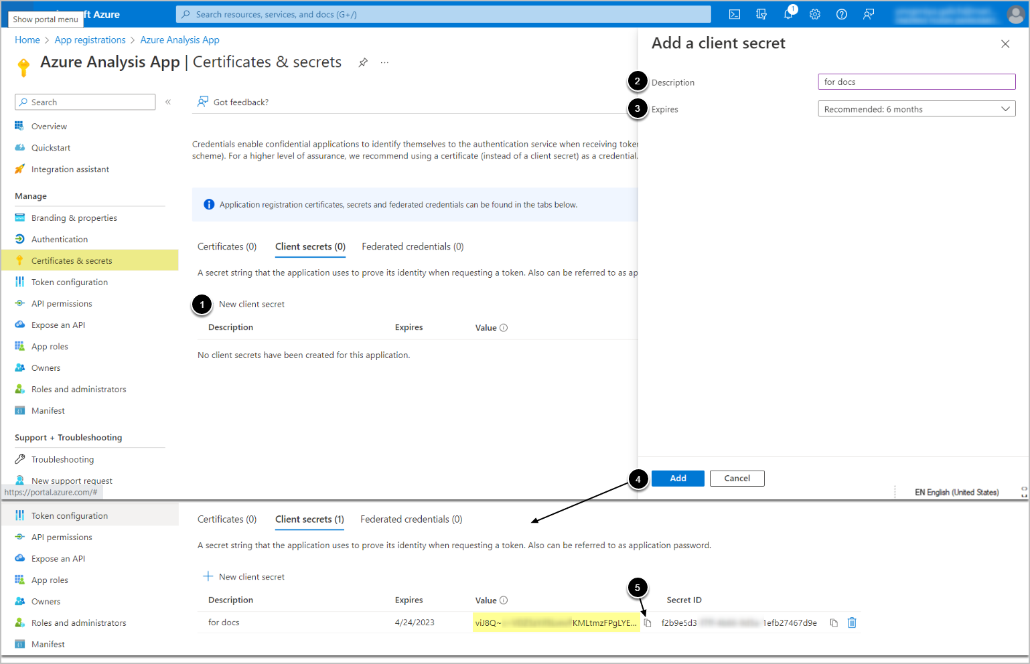Switch to the Certificates (0) tab

227,246
